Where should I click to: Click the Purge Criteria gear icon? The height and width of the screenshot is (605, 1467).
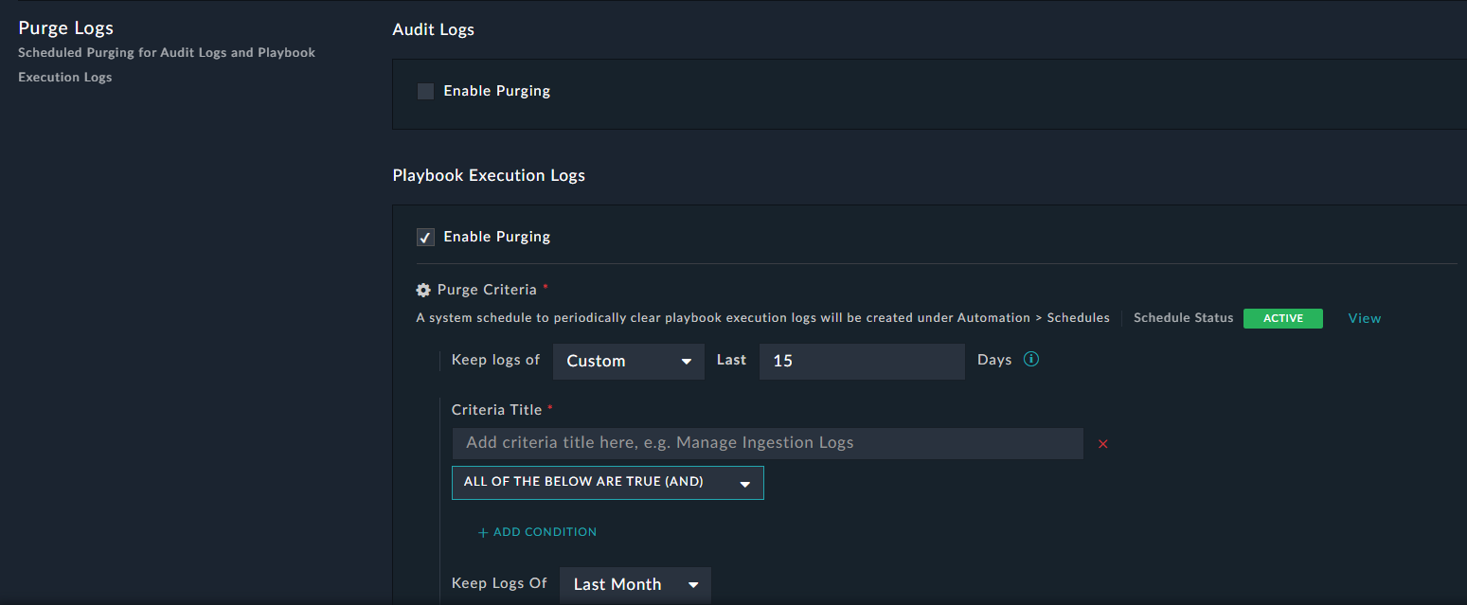click(423, 290)
